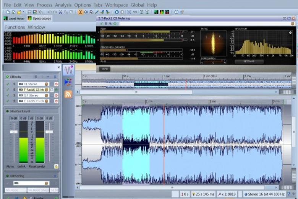Click the colorful arrows sidebar icon
Viewport: 298px width, 199px height.
coord(68,82)
